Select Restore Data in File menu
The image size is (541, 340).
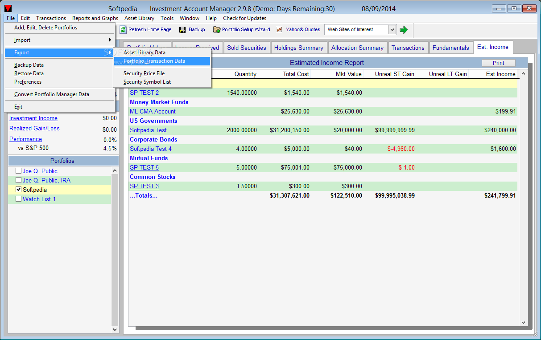coord(59,73)
